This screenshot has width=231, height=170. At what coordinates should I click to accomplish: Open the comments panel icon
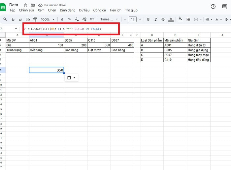(225, 7)
